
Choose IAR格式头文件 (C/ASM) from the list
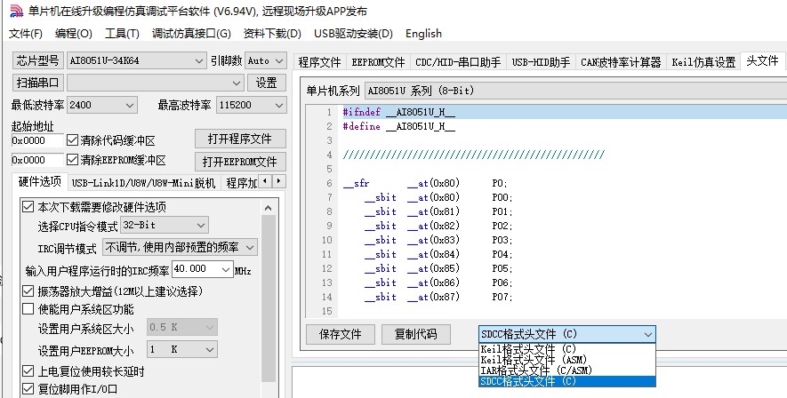click(567, 370)
